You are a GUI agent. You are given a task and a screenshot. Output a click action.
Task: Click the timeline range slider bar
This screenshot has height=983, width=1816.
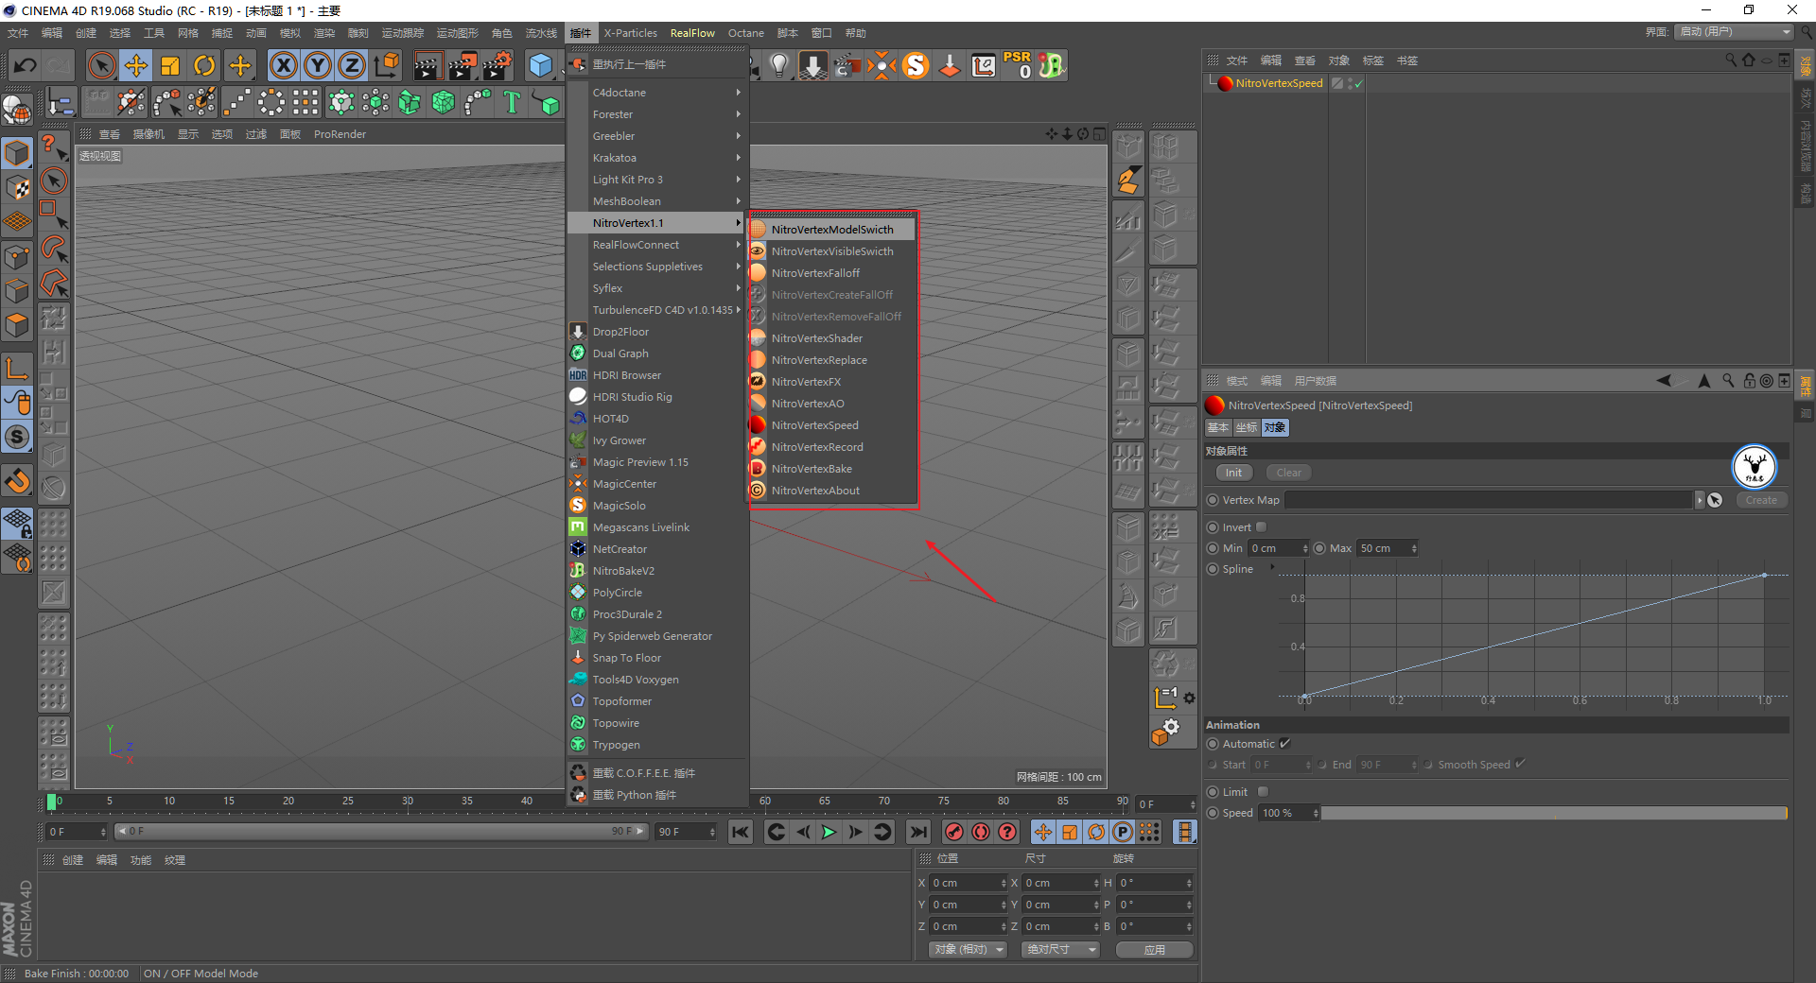click(x=381, y=832)
